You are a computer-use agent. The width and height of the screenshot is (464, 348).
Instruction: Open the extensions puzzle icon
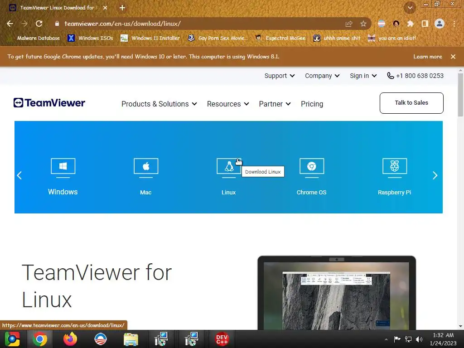(410, 24)
